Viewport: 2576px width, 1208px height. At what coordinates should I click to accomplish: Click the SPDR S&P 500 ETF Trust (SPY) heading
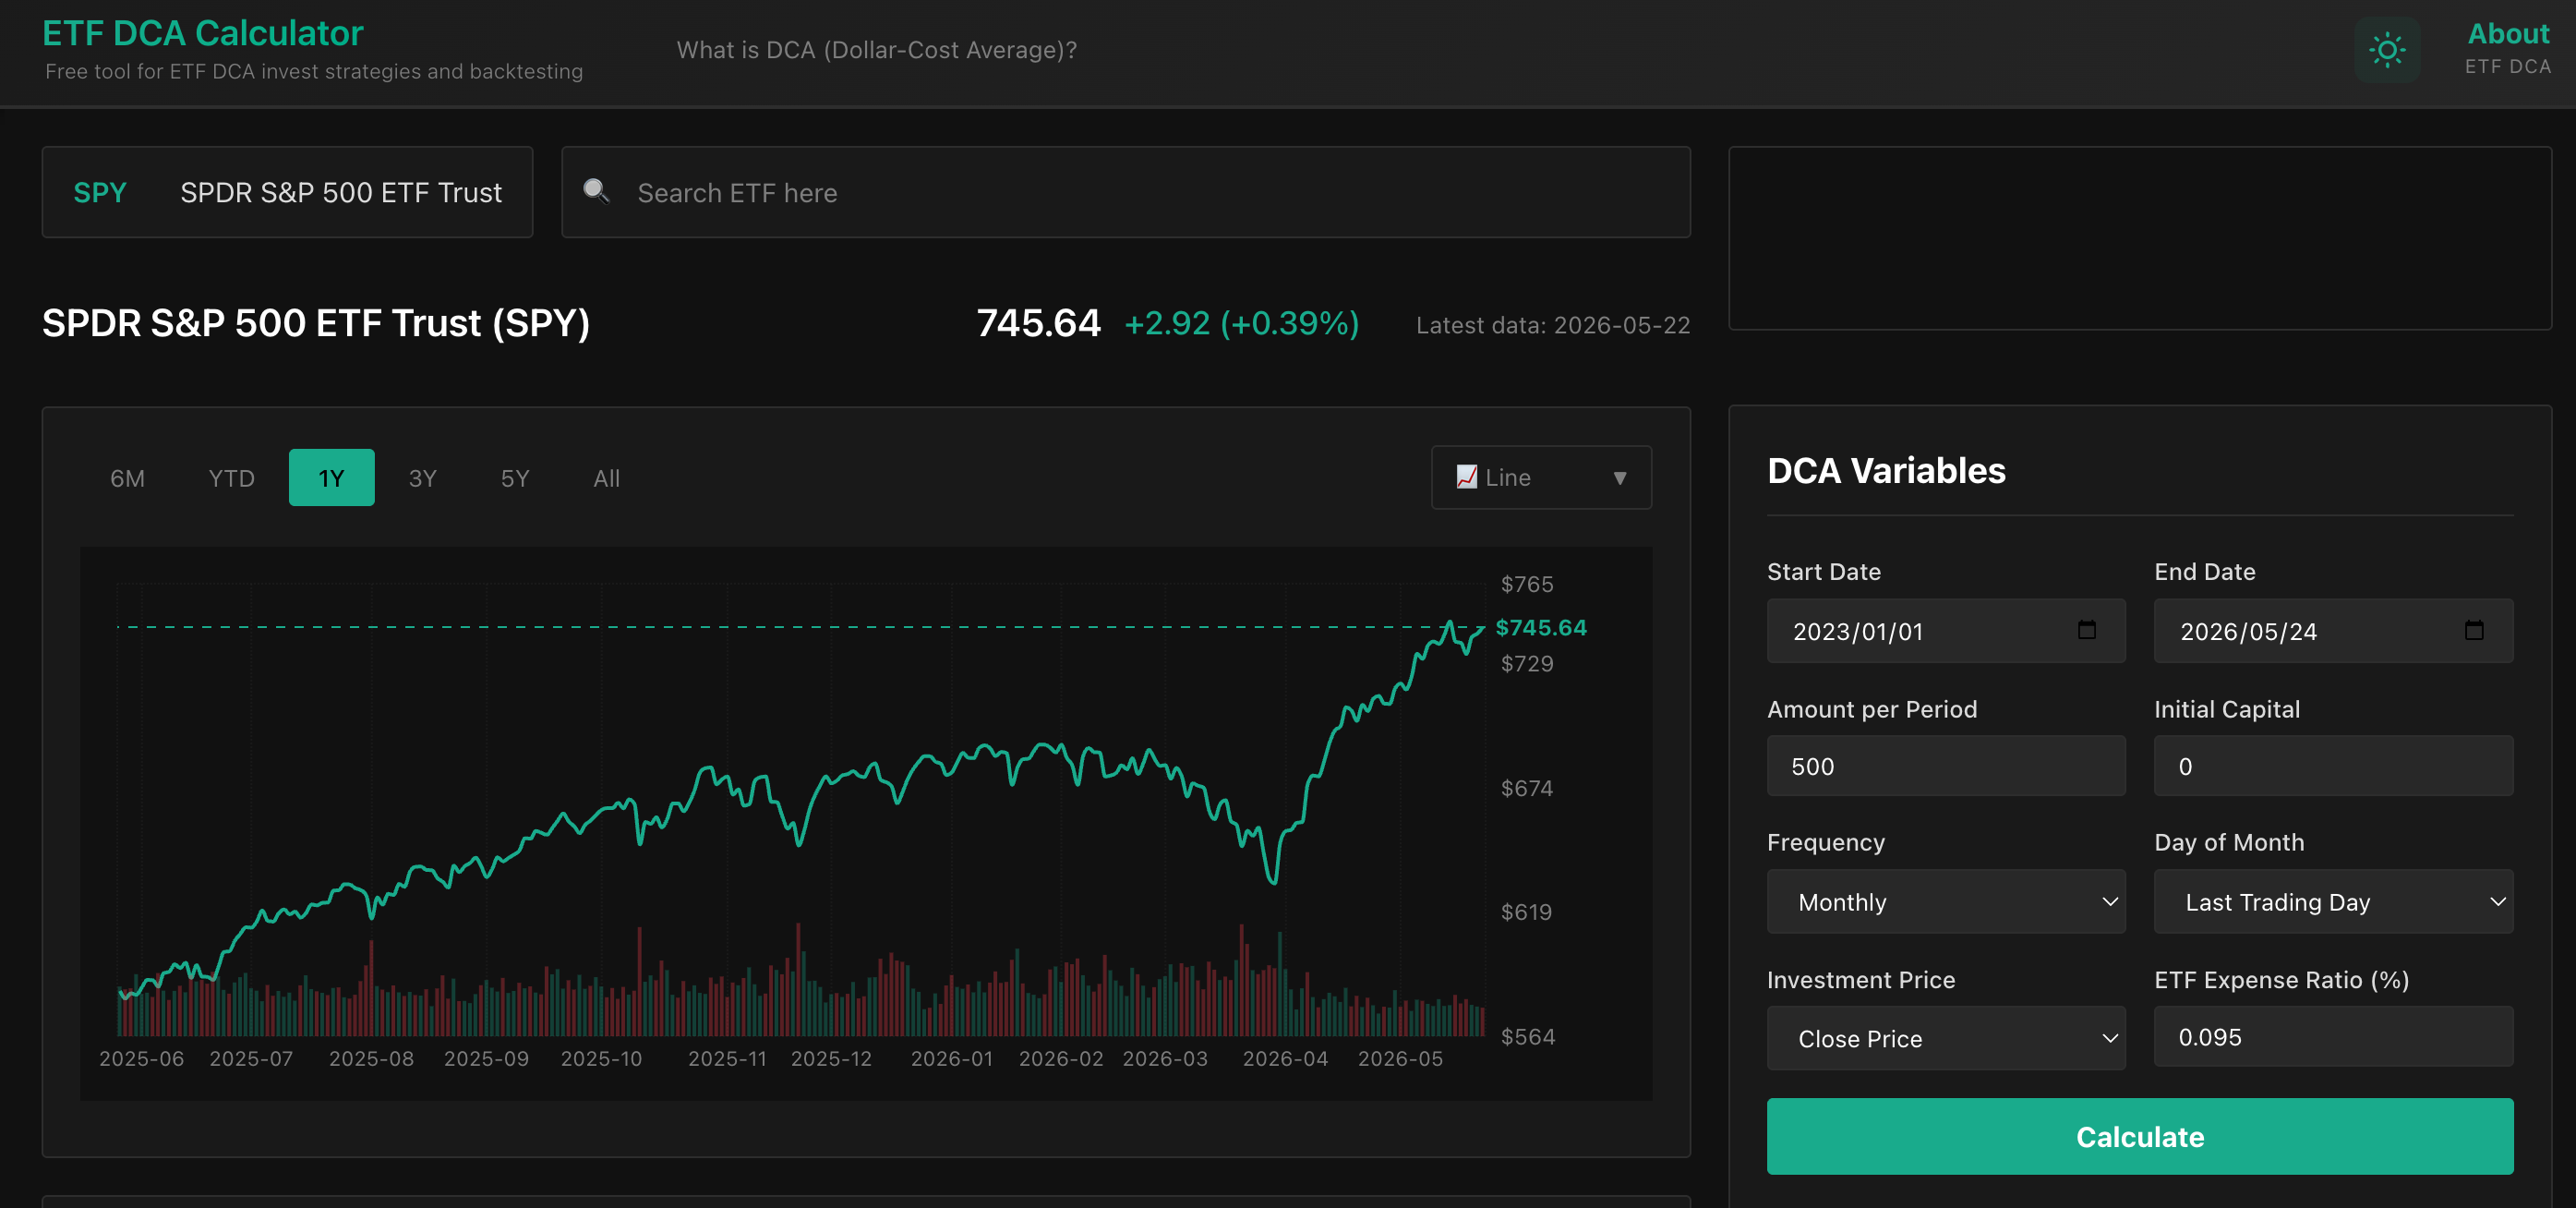[316, 323]
